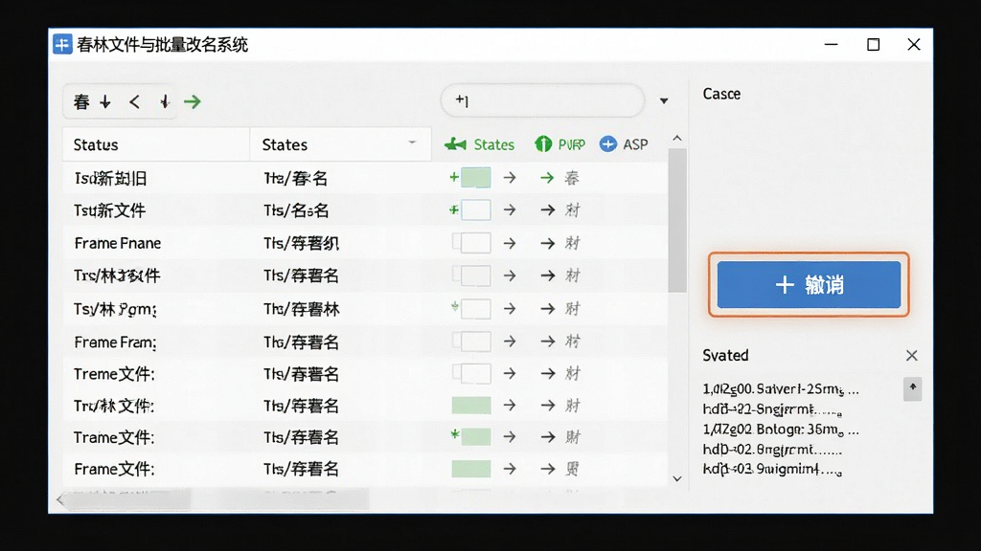Click the table's vertical scrollbar thumb

click(x=677, y=221)
